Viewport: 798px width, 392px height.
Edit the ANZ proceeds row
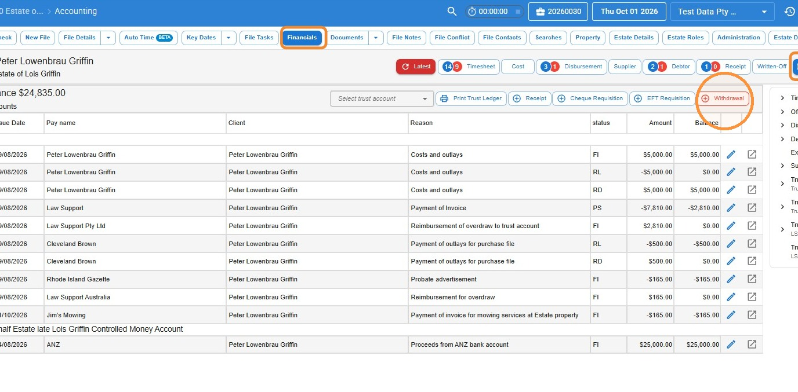731,345
